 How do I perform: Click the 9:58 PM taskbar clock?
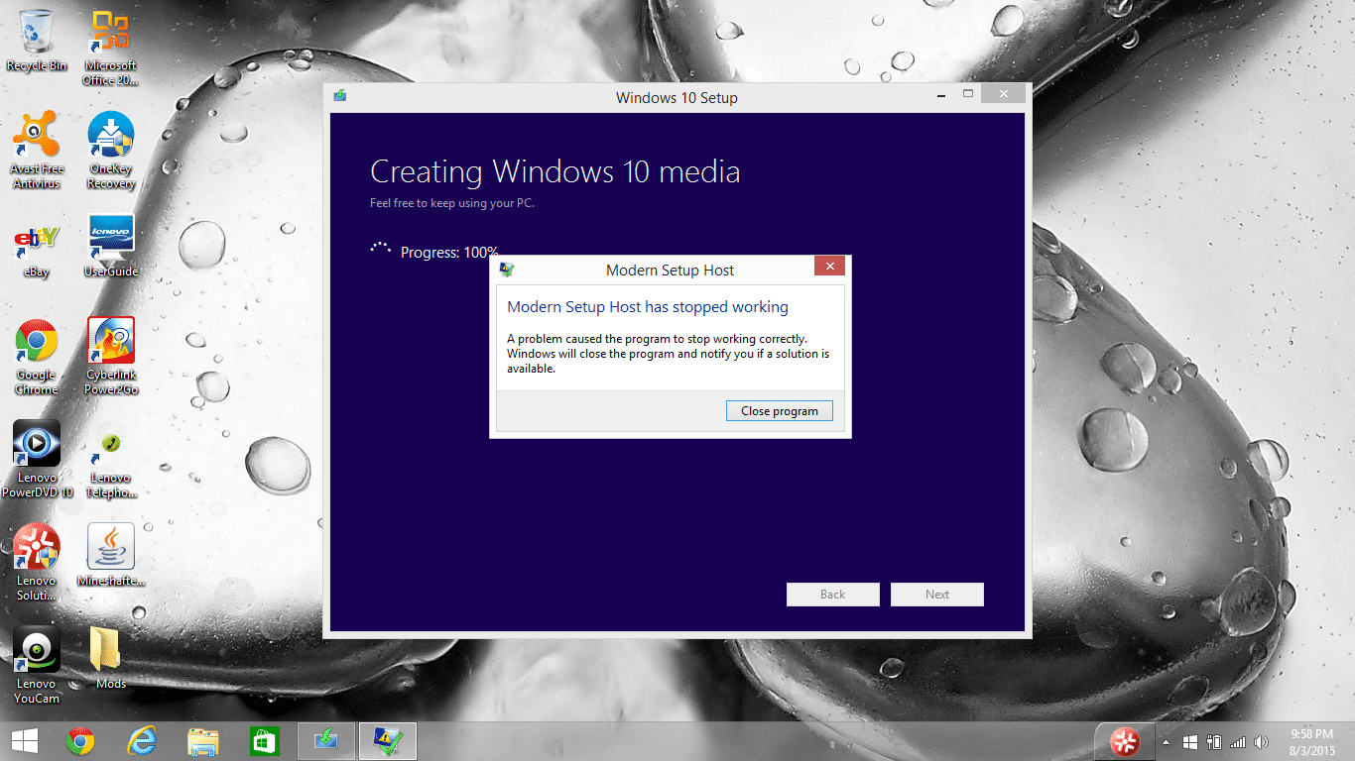1311,741
